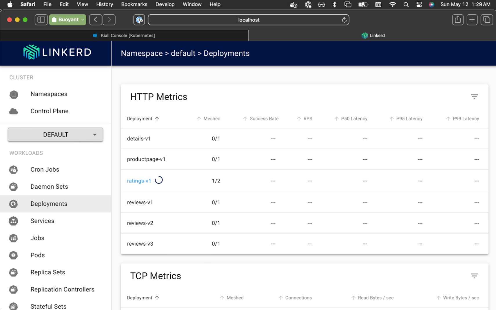Click the Replication Controllers icon
This screenshot has height=310, width=496.
[x=13, y=289]
